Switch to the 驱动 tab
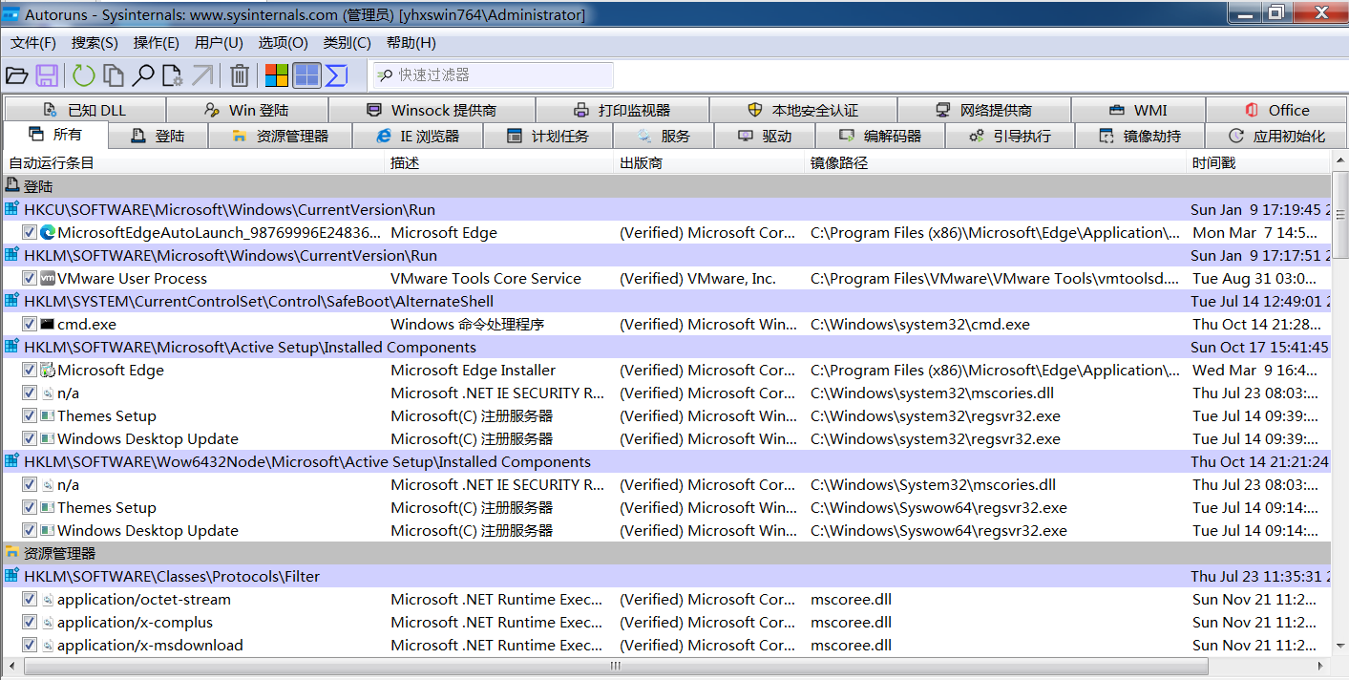This screenshot has height=680, width=1349. tap(765, 136)
